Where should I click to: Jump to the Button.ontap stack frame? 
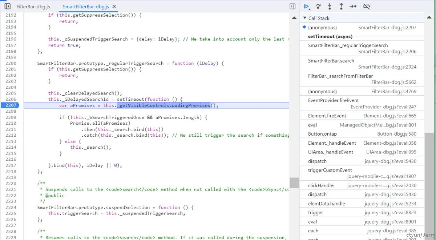362,134
